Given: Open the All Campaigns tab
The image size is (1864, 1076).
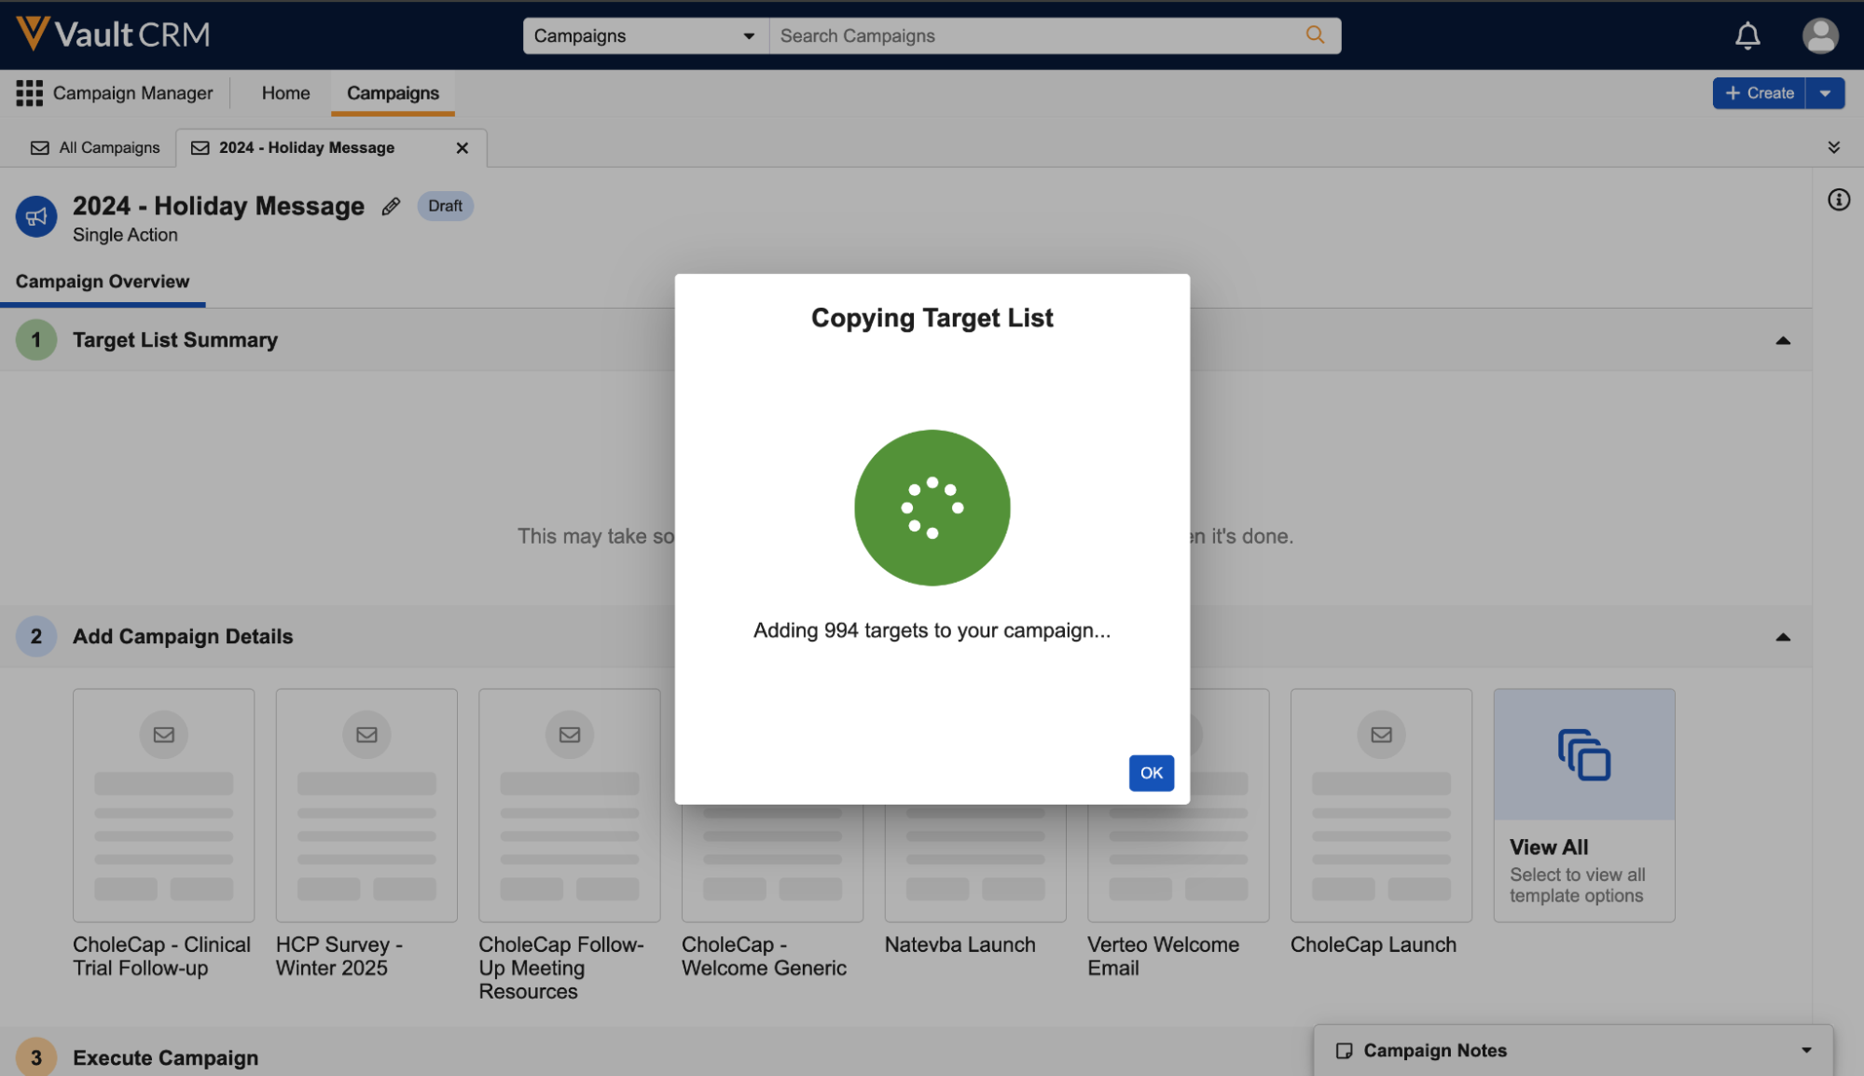Looking at the screenshot, I should click(95, 148).
